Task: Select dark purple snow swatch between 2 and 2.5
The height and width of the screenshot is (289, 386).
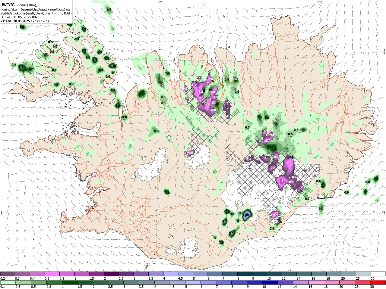Action: [x=111, y=274]
